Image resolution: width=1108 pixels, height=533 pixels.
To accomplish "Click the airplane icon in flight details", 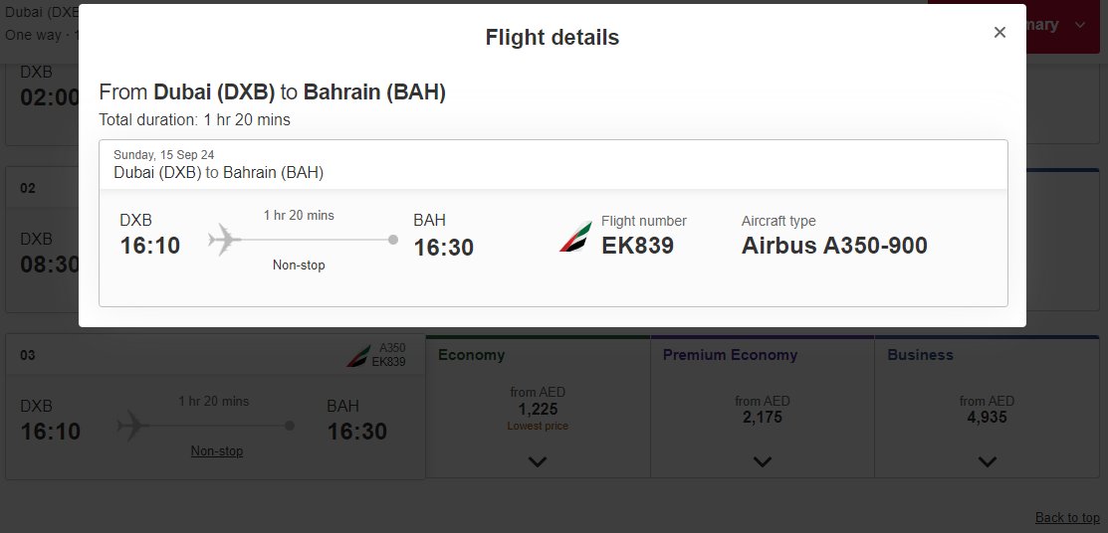I will pyautogui.click(x=224, y=240).
